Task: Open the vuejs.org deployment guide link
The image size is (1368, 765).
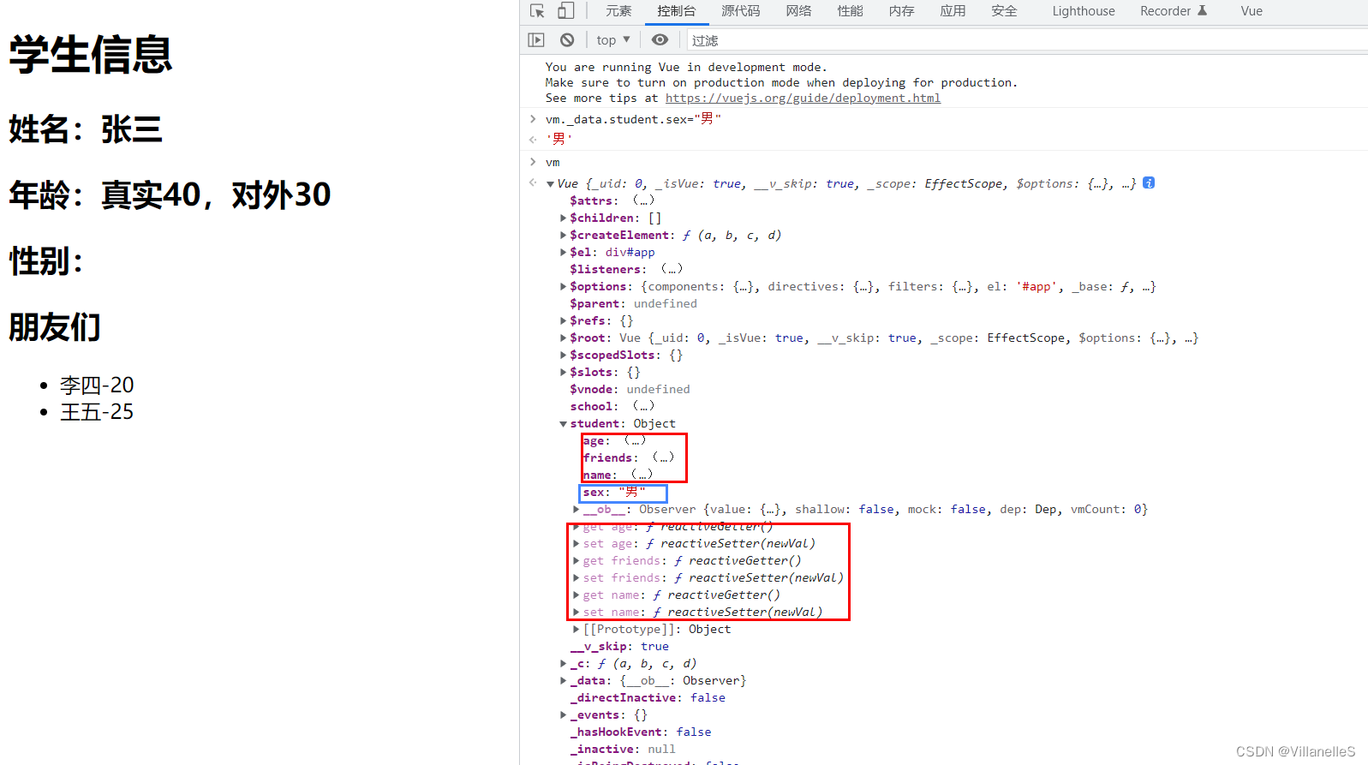Action: (x=803, y=98)
